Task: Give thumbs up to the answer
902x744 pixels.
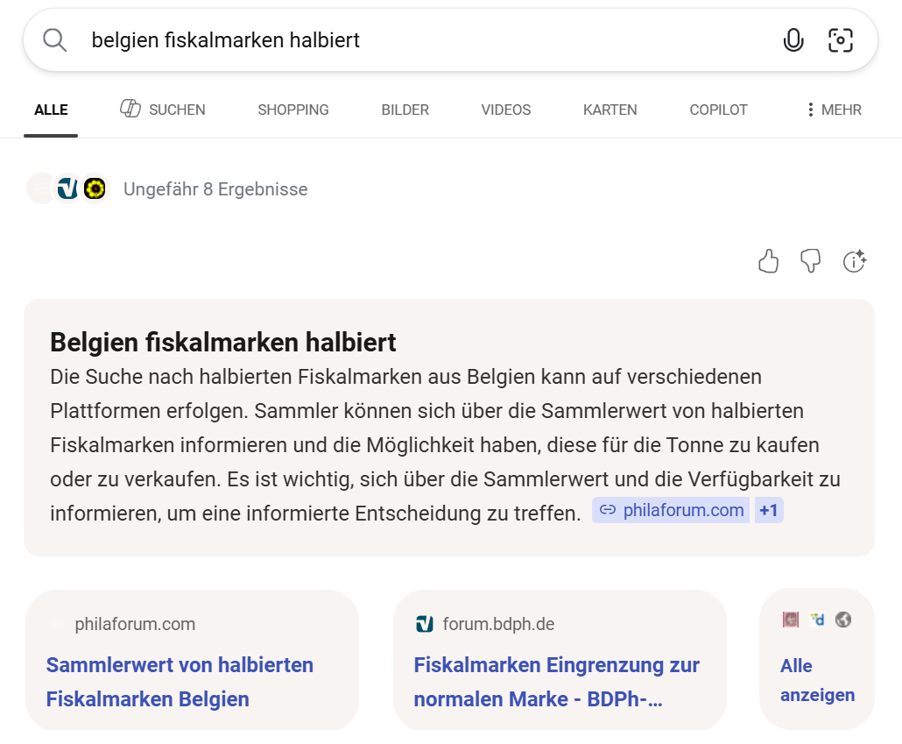Action: 768,261
